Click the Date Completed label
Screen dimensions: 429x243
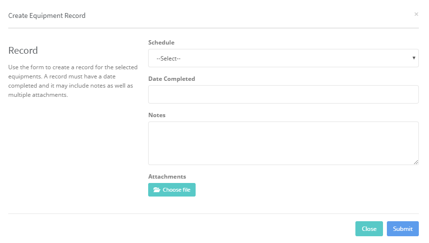point(171,79)
